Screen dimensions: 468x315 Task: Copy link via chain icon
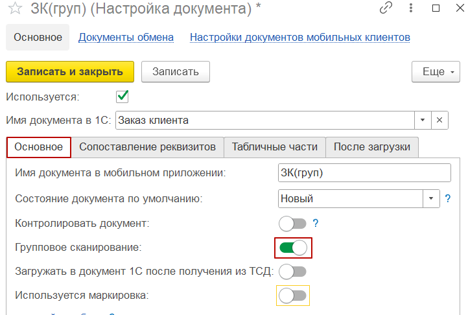[386, 9]
